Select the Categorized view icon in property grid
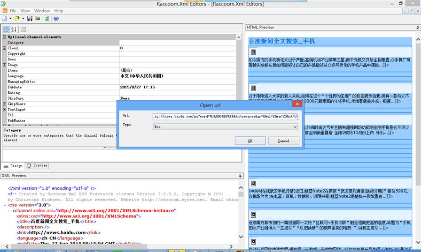The width and height of the screenshot is (421, 252). pos(7,30)
